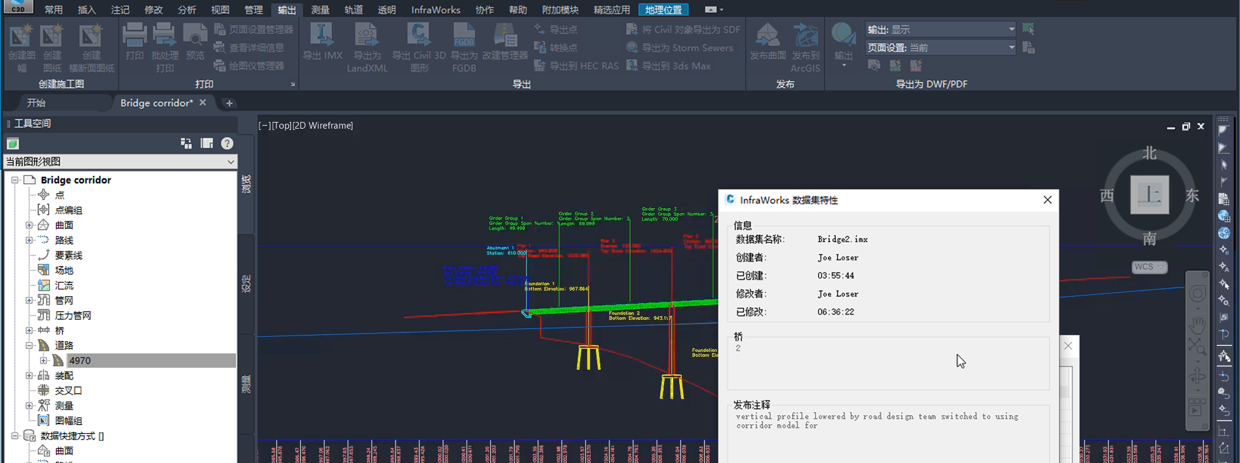The height and width of the screenshot is (463, 1240).
Task: Click the ViewCube 北 compass direction
Action: click(x=1149, y=154)
